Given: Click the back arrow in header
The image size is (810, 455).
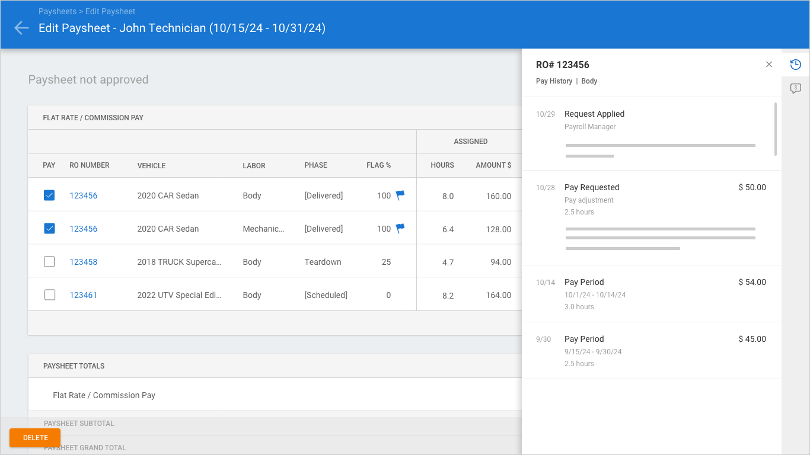Looking at the screenshot, I should coord(21,28).
